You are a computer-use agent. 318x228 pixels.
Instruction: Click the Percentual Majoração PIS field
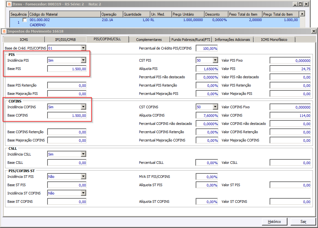(207, 94)
